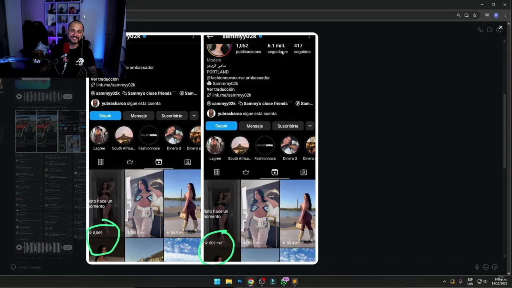Image resolution: width=512 pixels, height=288 pixels.
Task: Click the install app icon in address bar
Action: pyautogui.click(x=466, y=15)
